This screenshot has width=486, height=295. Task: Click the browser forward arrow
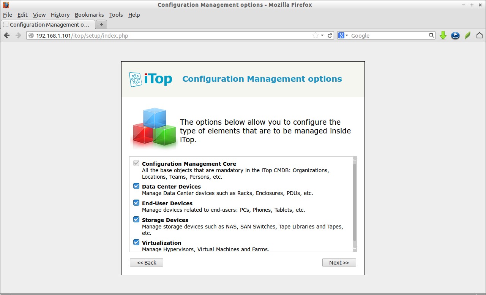click(x=18, y=35)
